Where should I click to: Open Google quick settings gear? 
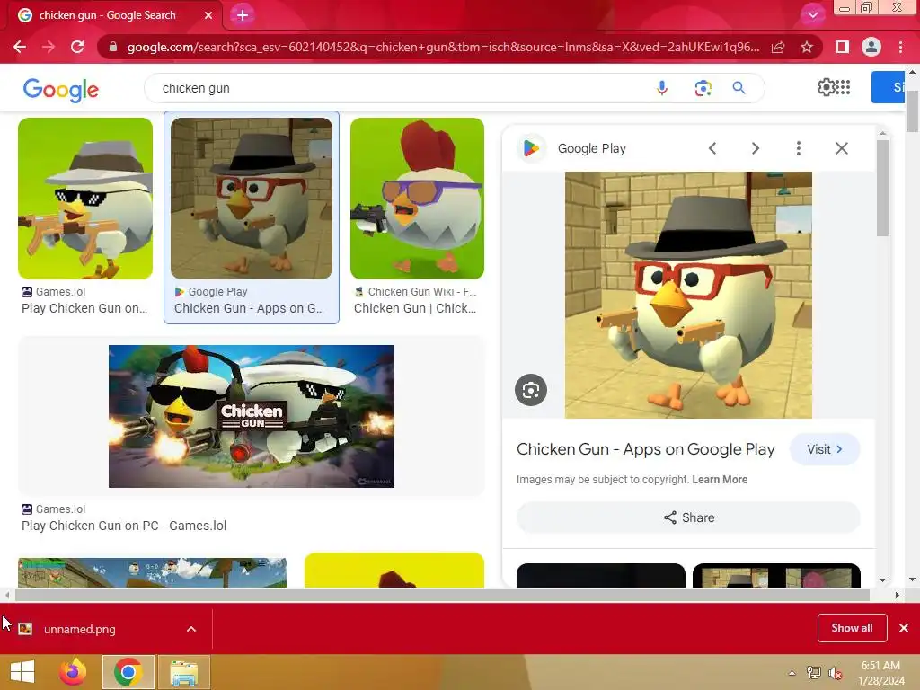click(x=827, y=87)
